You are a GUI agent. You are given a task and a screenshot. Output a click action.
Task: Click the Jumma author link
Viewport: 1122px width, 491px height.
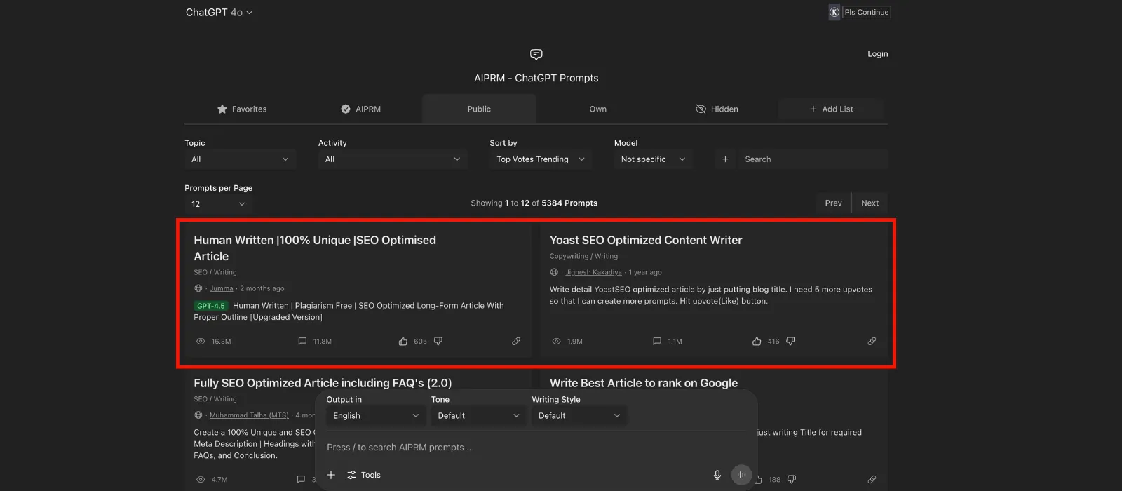coord(221,288)
